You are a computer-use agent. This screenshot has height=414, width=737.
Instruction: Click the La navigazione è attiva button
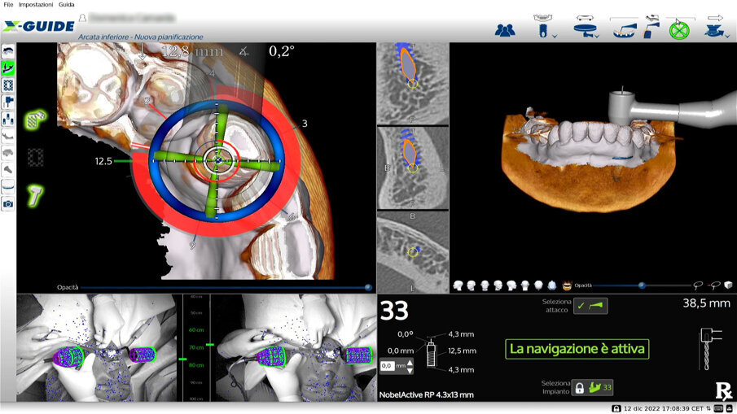click(x=577, y=349)
